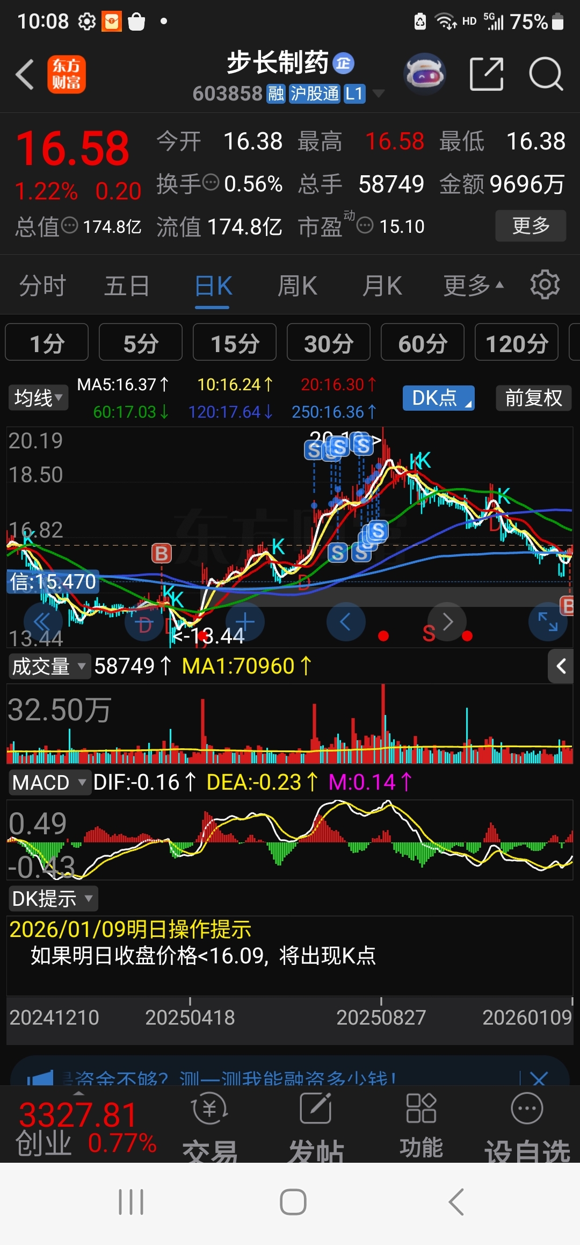Image resolution: width=580 pixels, height=1245 pixels.
Task: Move chart cursor right arrow
Action: pyautogui.click(x=447, y=622)
